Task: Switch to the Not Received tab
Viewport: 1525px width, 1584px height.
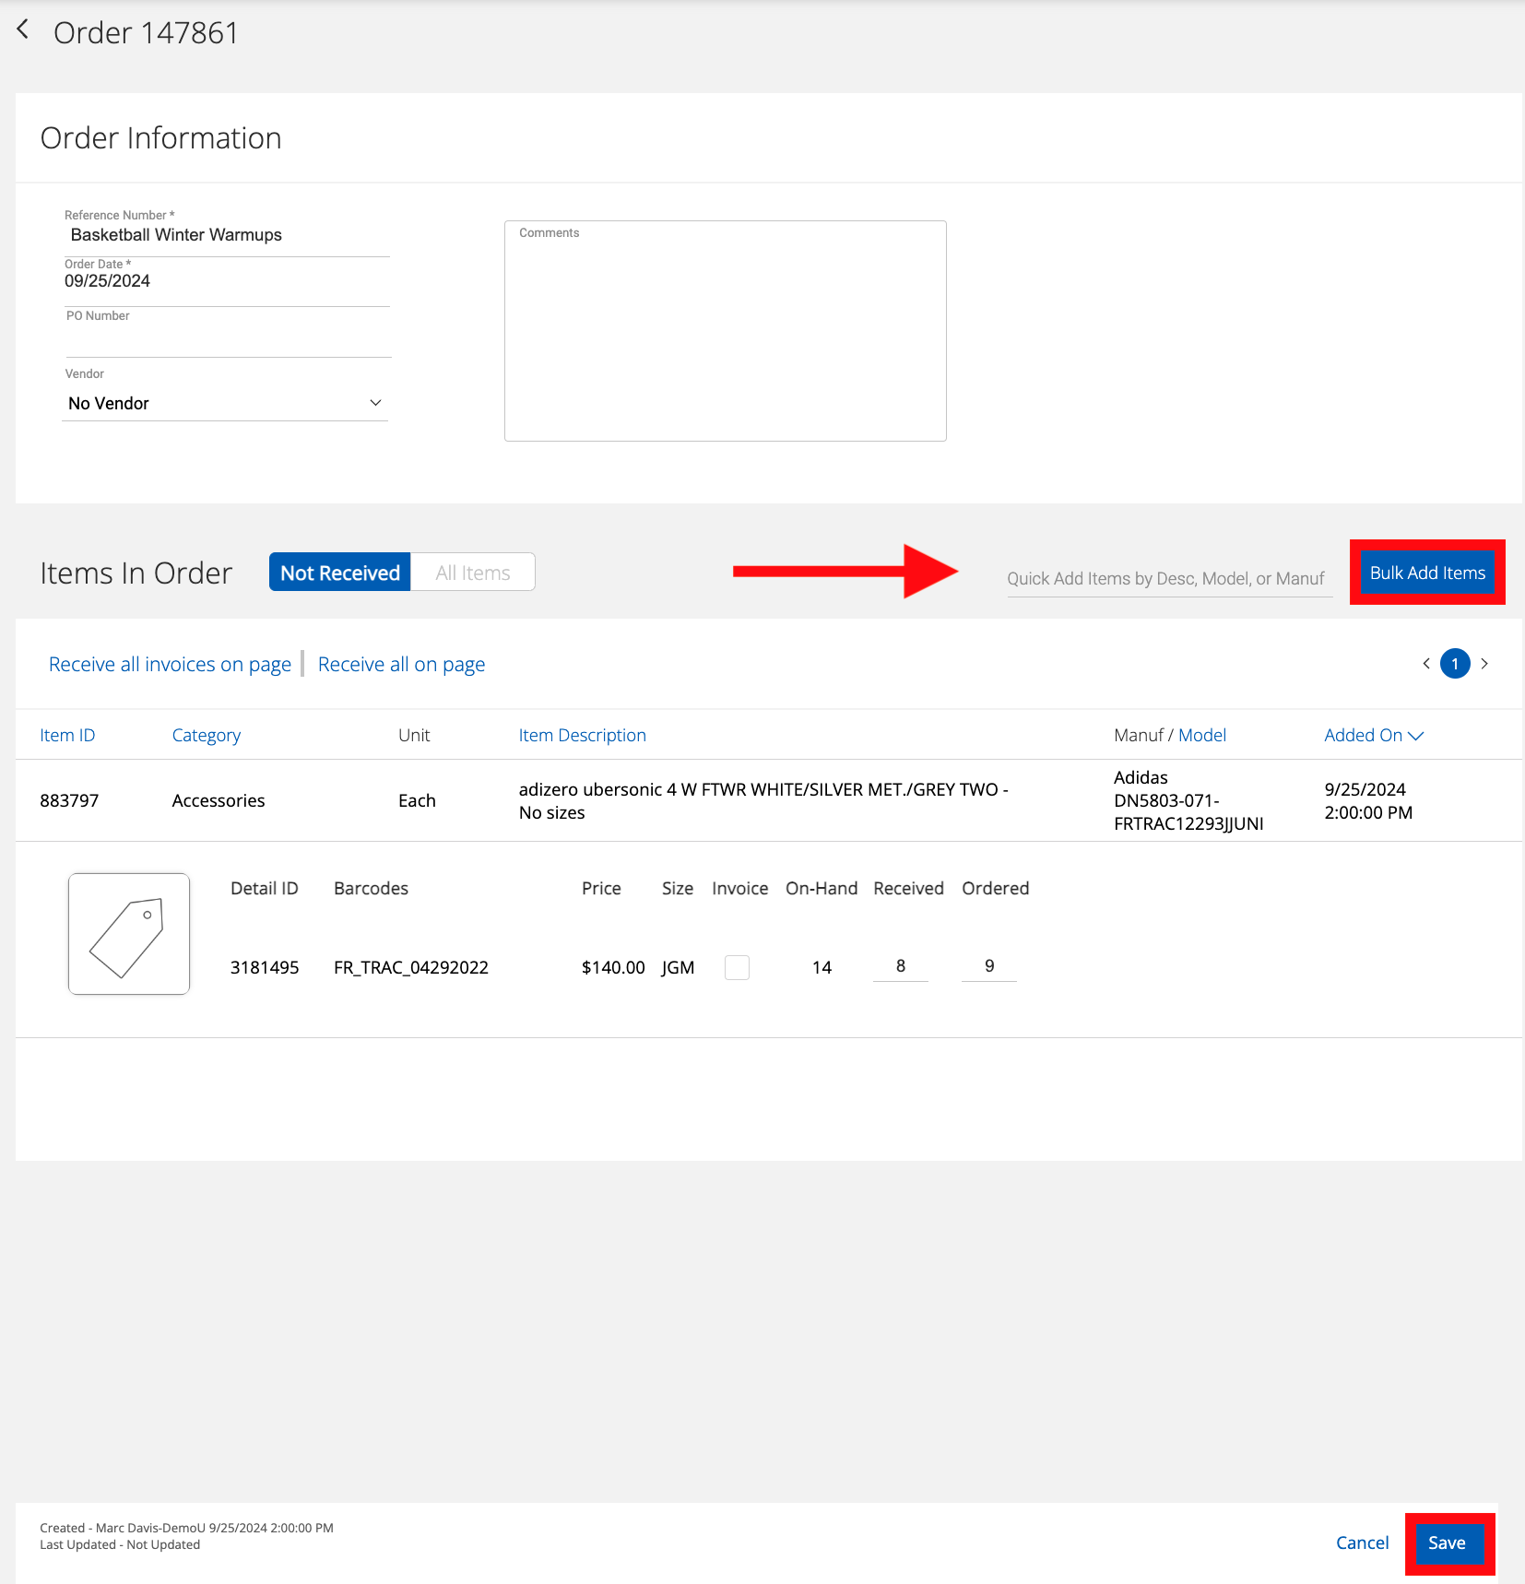Action: (340, 573)
